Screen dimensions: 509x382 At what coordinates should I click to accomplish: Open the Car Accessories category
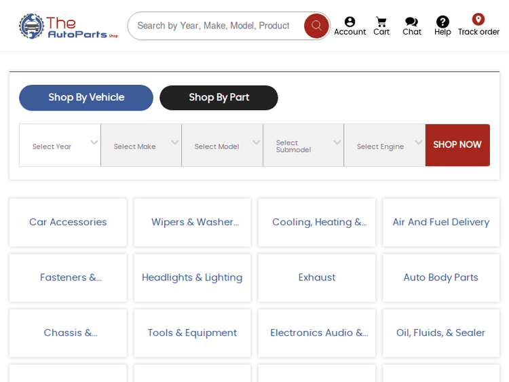pyautogui.click(x=68, y=223)
